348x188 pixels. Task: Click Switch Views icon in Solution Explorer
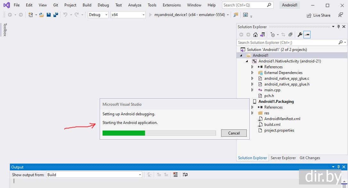pyautogui.click(x=262, y=35)
